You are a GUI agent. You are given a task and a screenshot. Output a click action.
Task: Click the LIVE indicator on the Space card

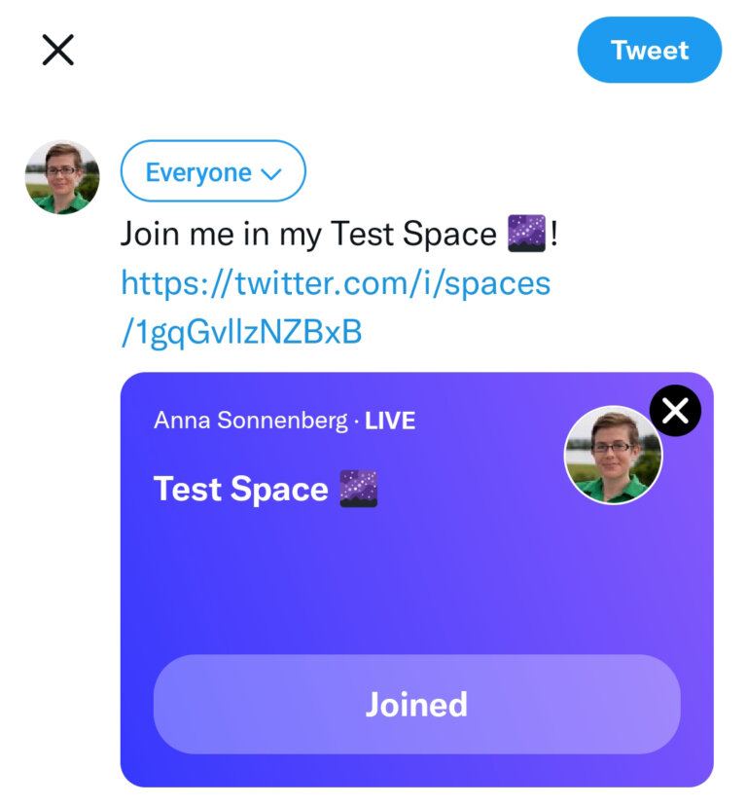click(389, 421)
